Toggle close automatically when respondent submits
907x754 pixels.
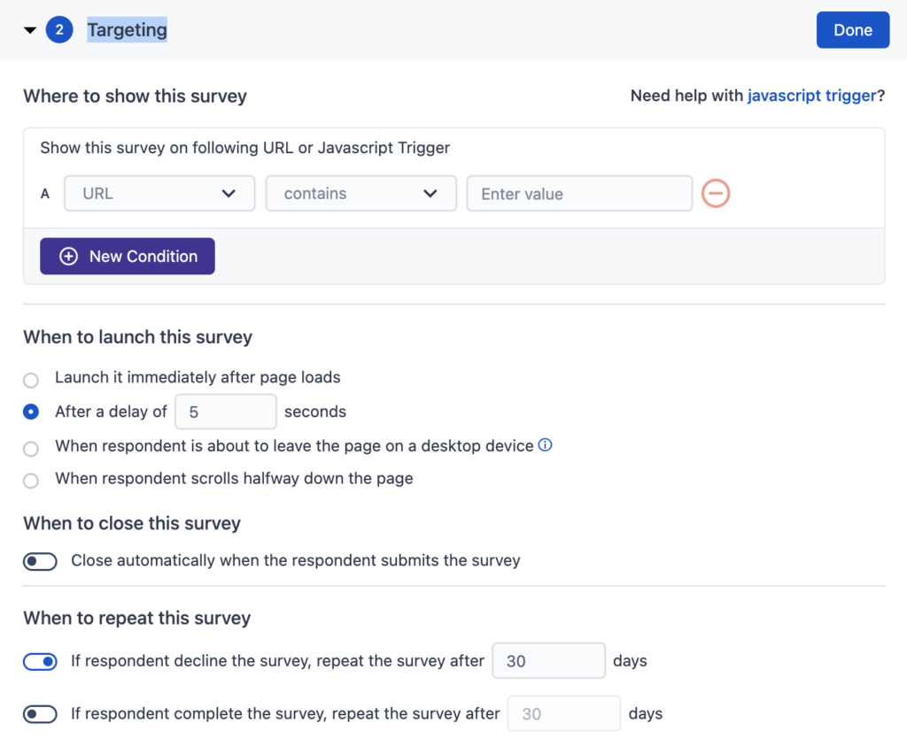(40, 560)
